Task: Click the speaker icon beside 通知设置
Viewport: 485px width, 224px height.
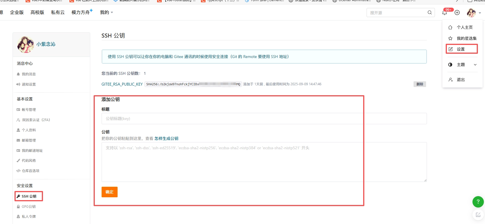Action: click(x=18, y=84)
